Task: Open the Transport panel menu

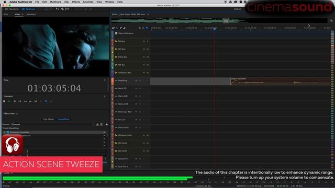Action: point(105,96)
